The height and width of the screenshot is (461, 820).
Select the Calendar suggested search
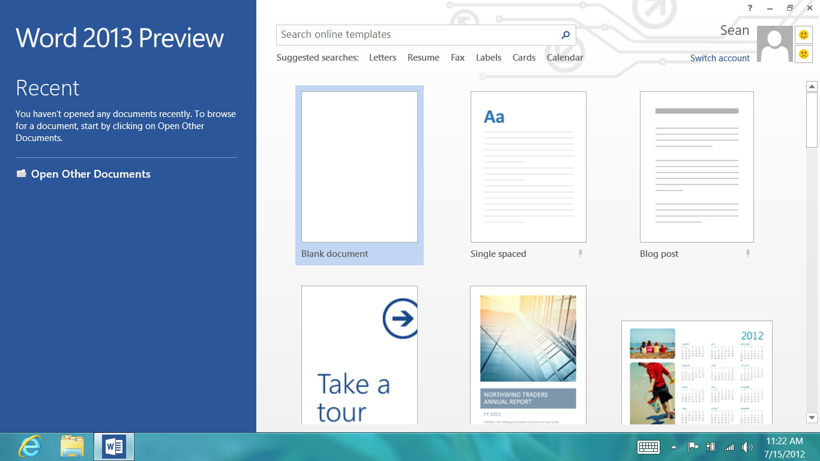click(565, 58)
